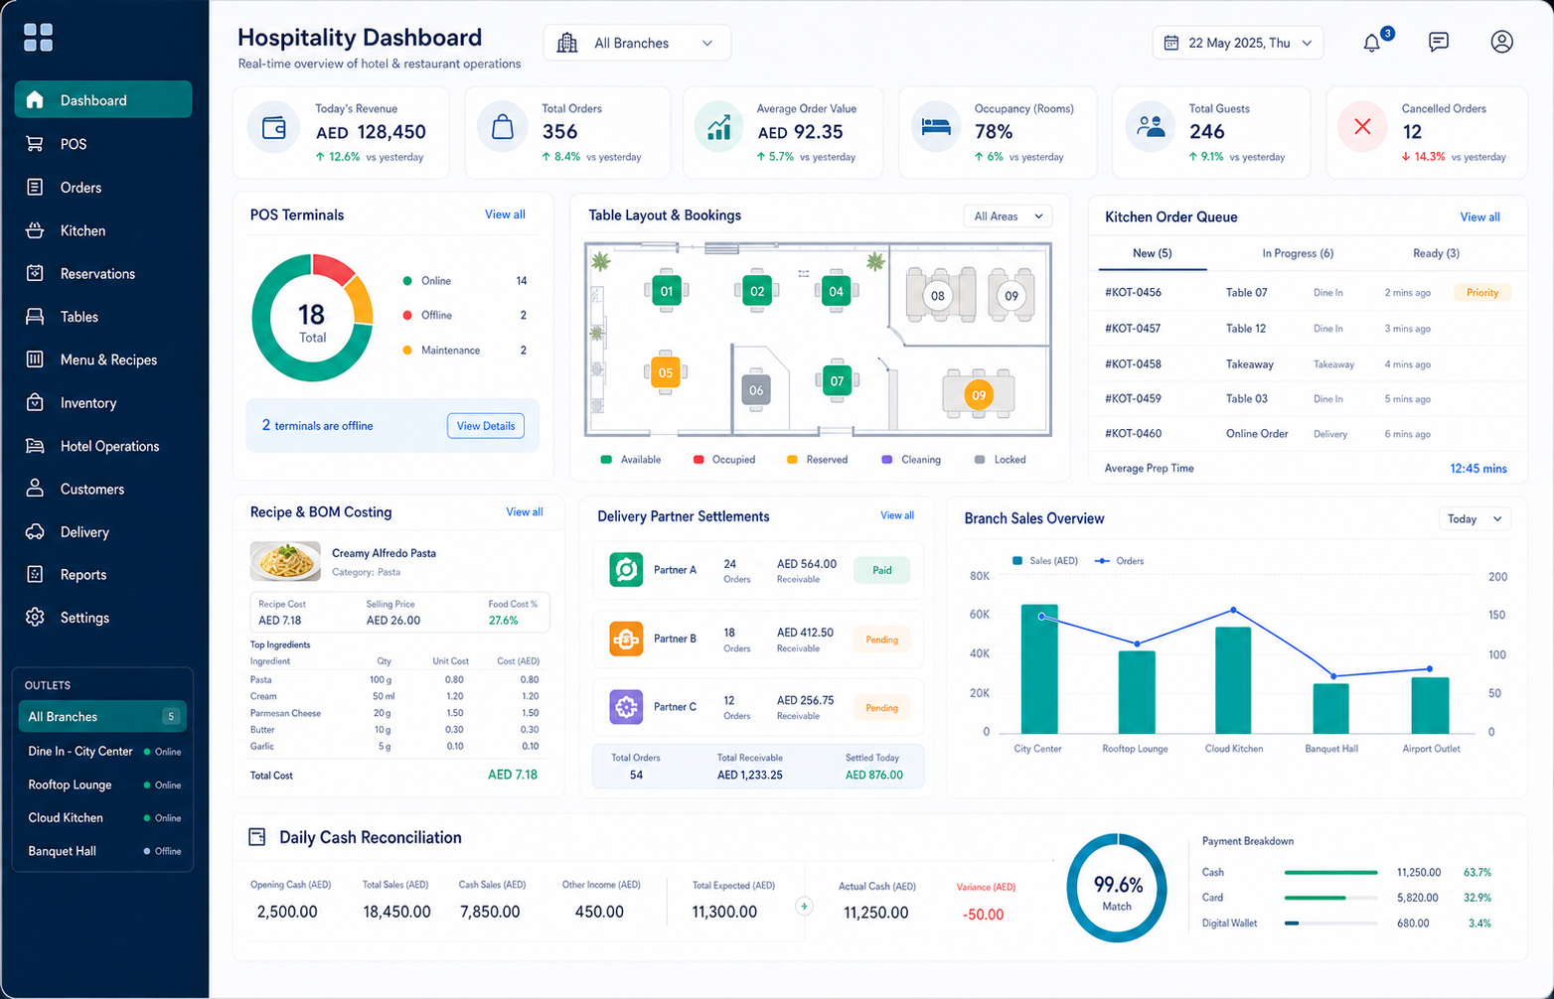The image size is (1554, 999).
Task: Select Dine In - City Center outlet
Action: tap(102, 752)
